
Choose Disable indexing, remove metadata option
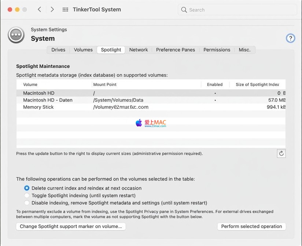click(x=27, y=203)
